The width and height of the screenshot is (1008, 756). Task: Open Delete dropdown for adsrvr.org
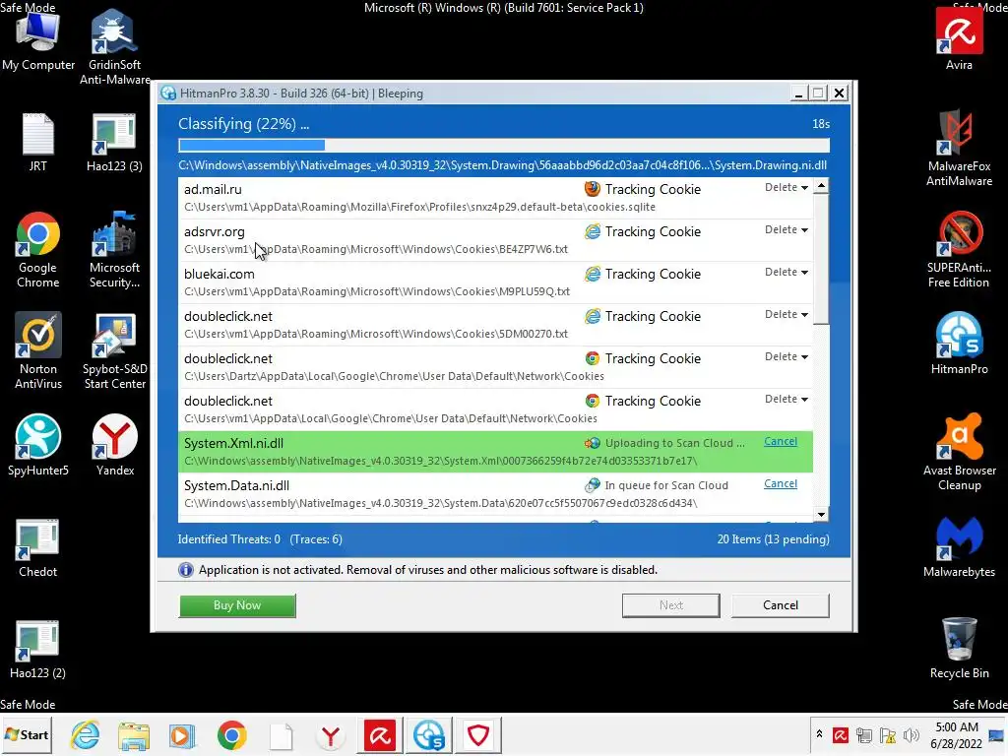[787, 229]
